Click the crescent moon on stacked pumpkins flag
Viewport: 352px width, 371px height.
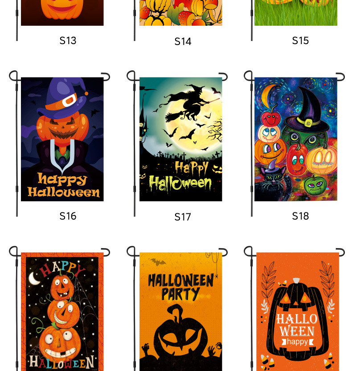click(x=34, y=278)
